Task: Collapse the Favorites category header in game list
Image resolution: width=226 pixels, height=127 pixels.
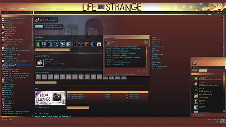Action: 16,17
